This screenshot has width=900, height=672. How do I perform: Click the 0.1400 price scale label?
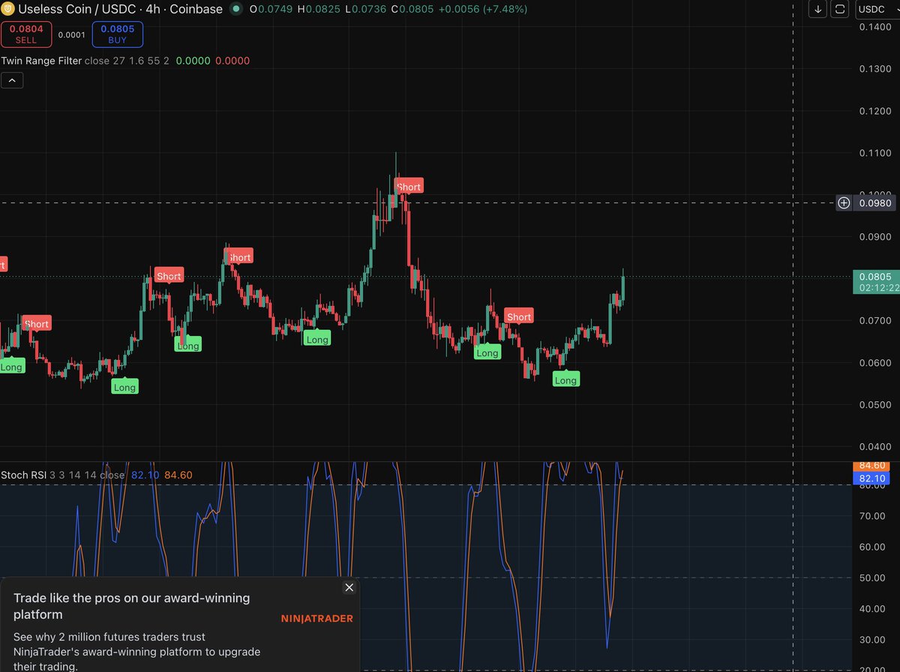click(x=875, y=26)
